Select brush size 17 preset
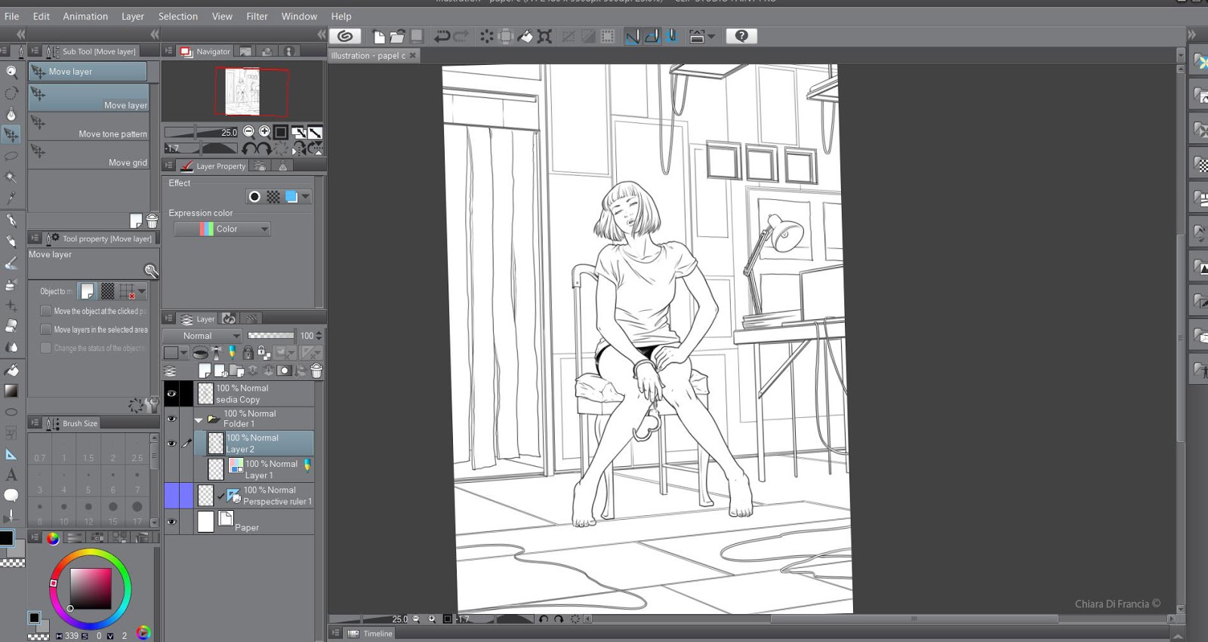This screenshot has height=642, width=1208. point(137,511)
